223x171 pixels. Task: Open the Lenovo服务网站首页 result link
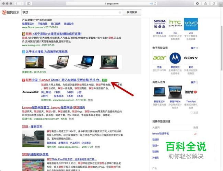coord(54,107)
